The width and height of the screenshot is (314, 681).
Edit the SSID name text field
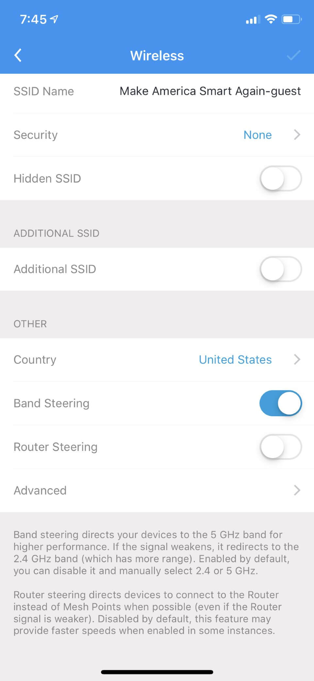[210, 91]
